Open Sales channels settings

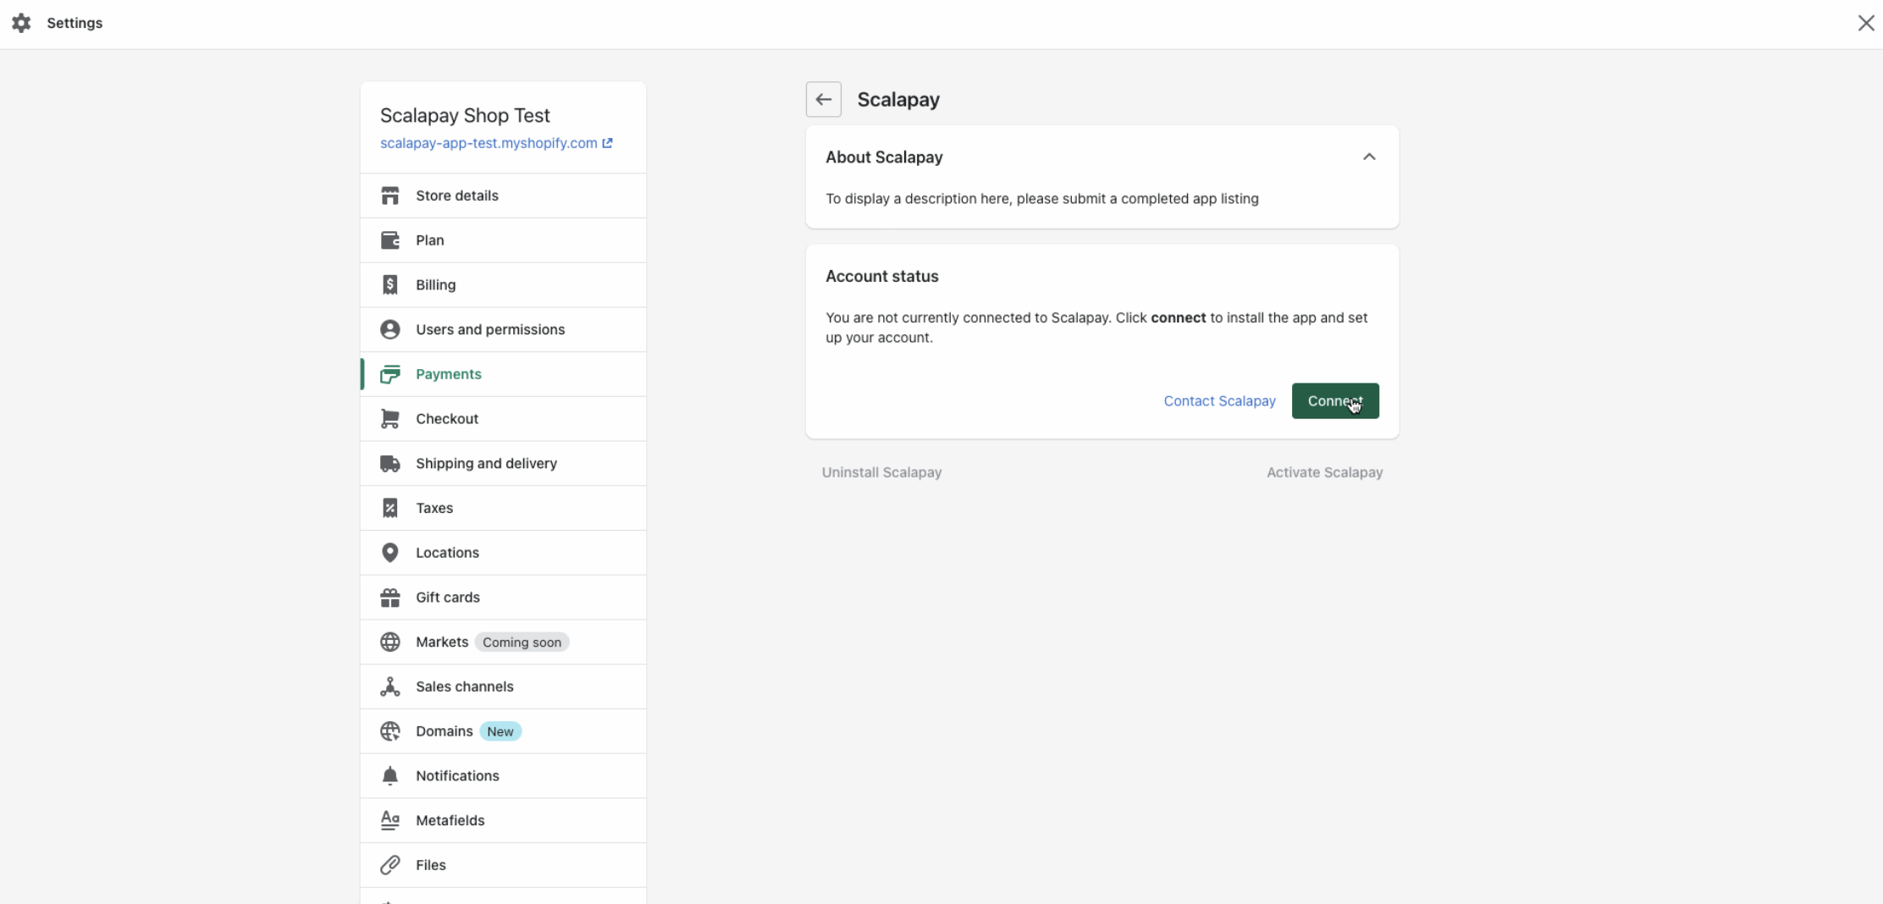click(464, 686)
